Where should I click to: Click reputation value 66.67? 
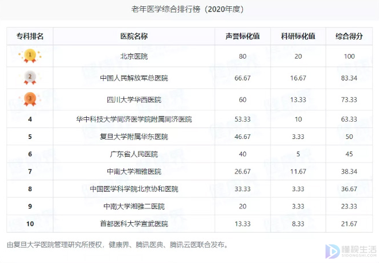[243, 78]
